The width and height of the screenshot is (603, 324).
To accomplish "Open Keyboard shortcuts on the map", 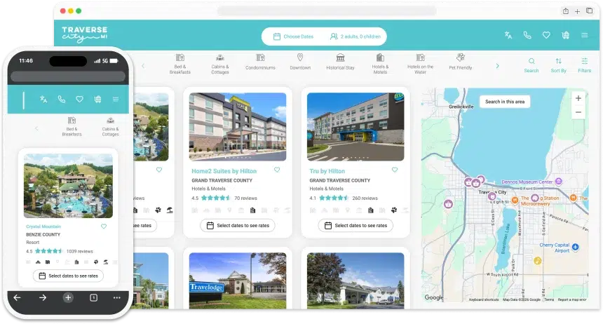I will point(484,299).
